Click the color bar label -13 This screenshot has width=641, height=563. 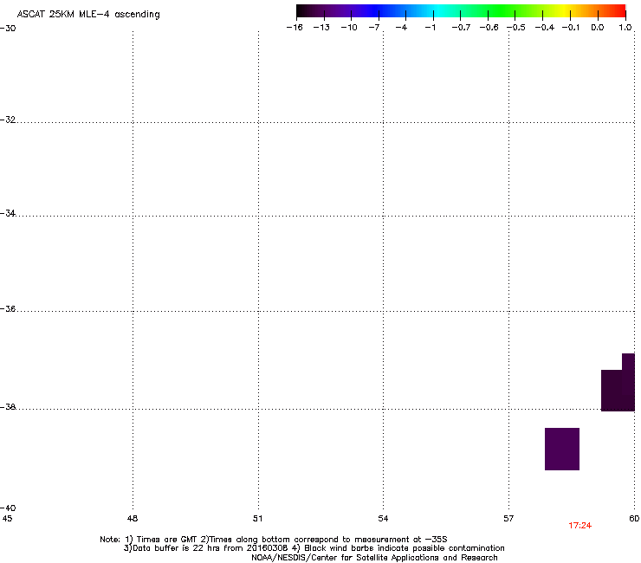tap(321, 28)
